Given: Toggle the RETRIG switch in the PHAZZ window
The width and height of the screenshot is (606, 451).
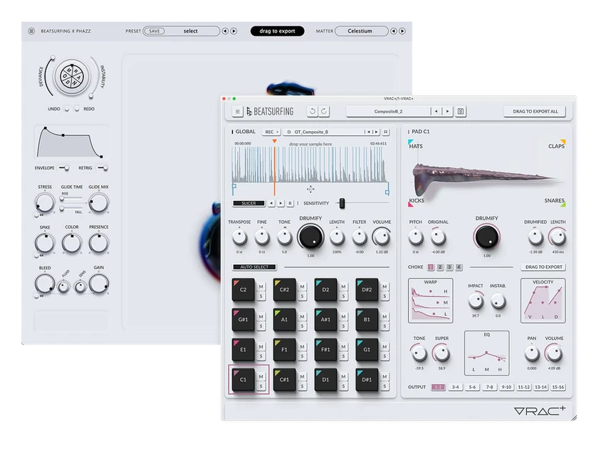Looking at the screenshot, I should pos(103,168).
